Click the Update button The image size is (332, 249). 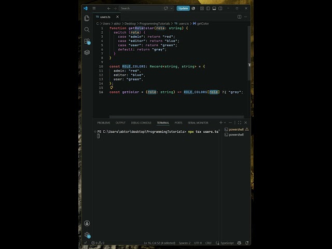(183, 8)
